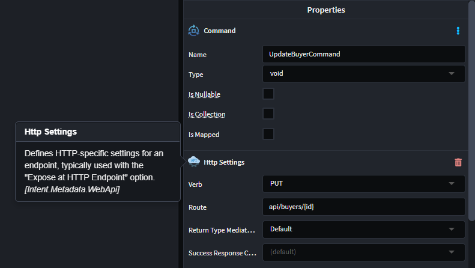Delete Http Settings with the trash icon
The width and height of the screenshot is (475, 268).
click(x=458, y=162)
